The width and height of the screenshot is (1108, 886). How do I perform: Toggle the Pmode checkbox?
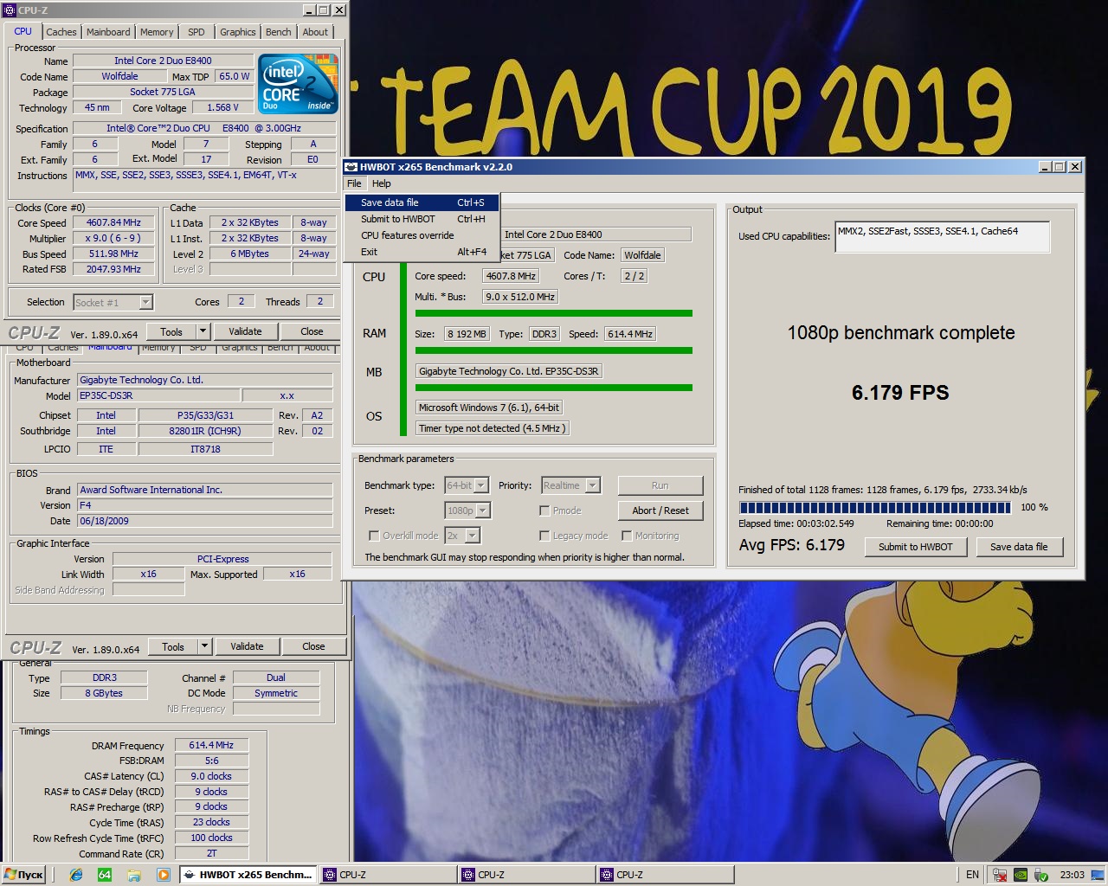pos(544,510)
